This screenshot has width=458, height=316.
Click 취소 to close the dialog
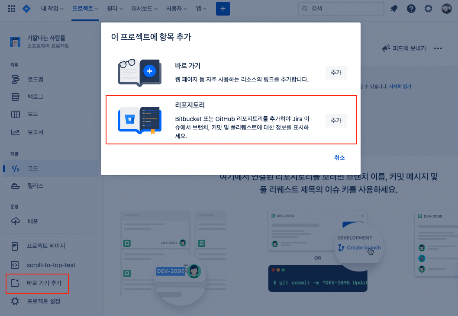pyautogui.click(x=339, y=157)
